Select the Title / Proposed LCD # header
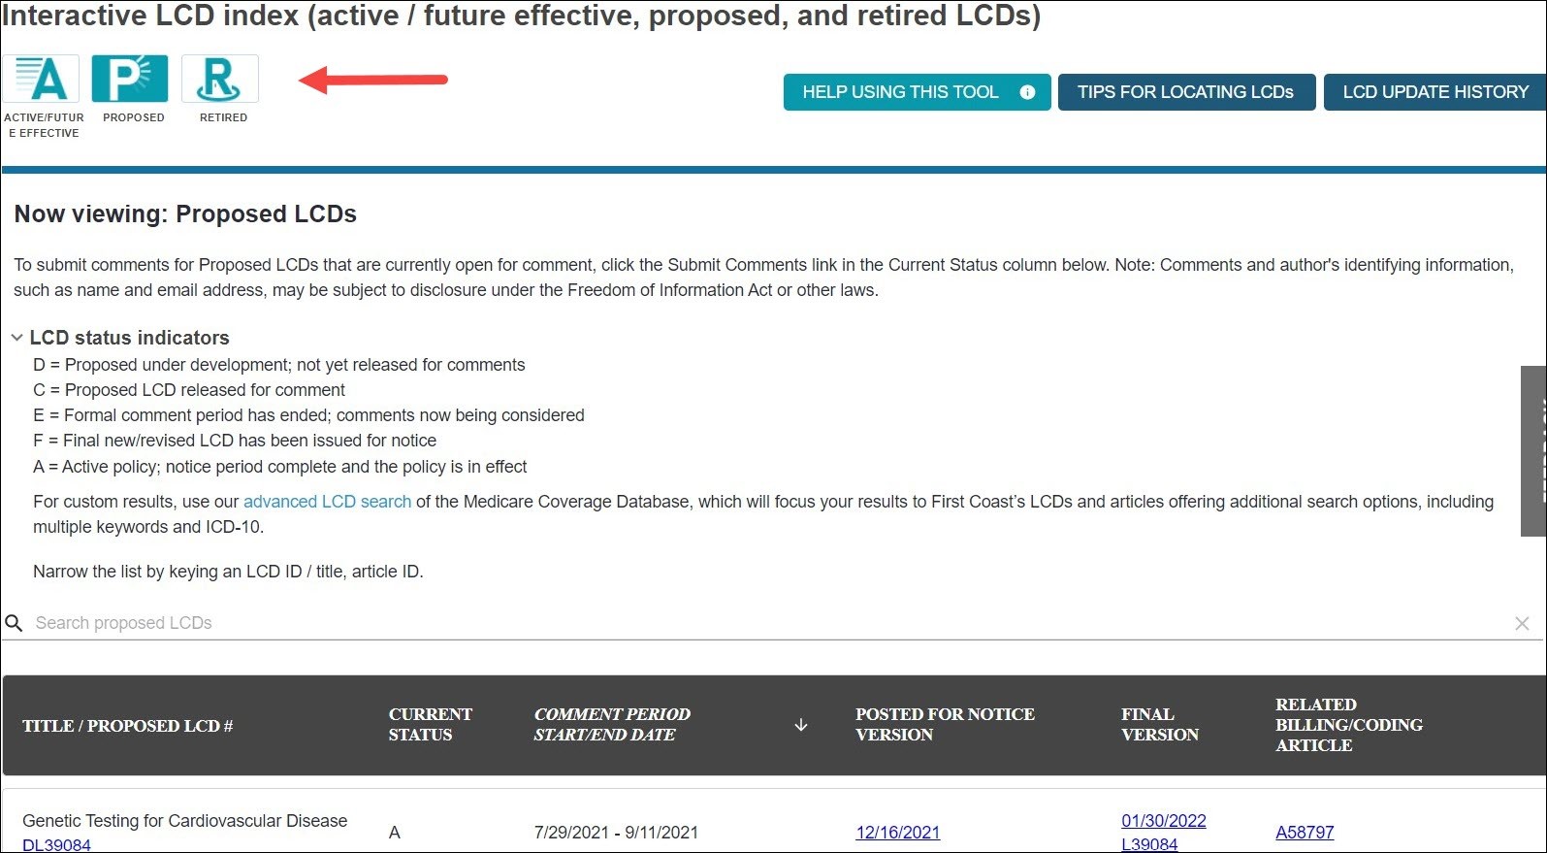The width and height of the screenshot is (1547, 853). pos(127,725)
